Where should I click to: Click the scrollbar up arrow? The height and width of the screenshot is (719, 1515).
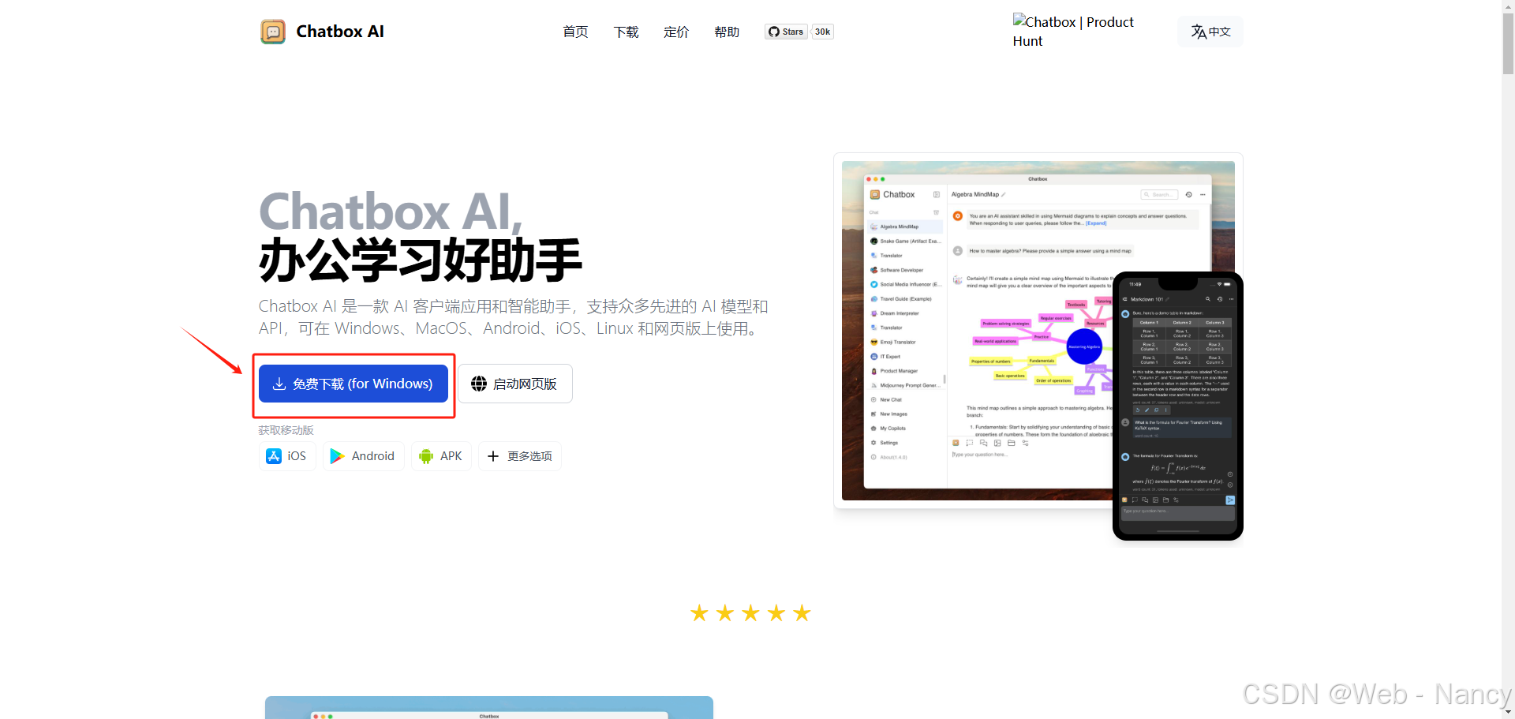1508,6
